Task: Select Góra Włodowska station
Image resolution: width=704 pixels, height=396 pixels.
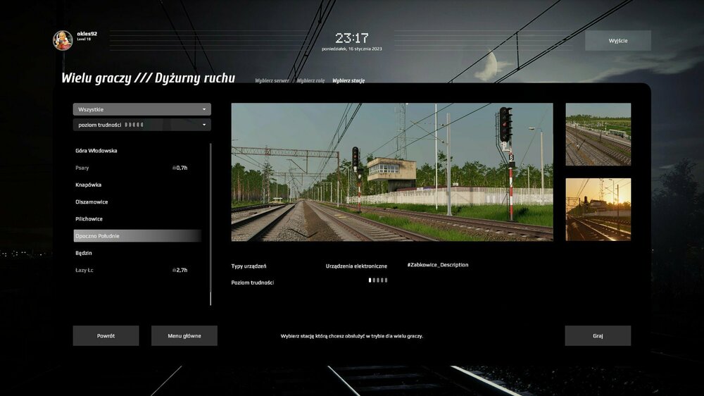Action: (96, 151)
